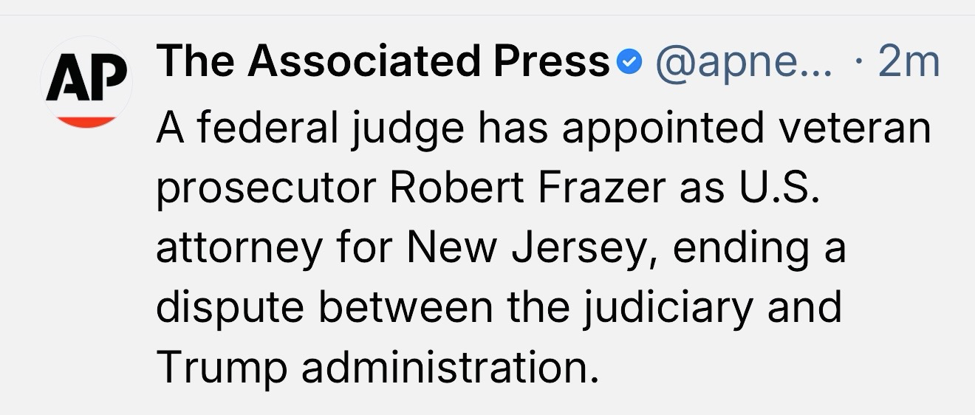Click the red bar beneath AP logo
This screenshot has width=975, height=415.
(87, 120)
